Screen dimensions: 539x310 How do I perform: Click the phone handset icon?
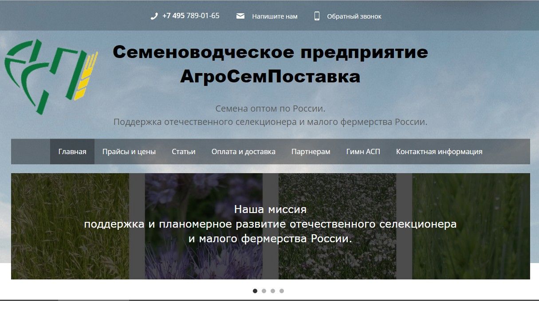154,16
